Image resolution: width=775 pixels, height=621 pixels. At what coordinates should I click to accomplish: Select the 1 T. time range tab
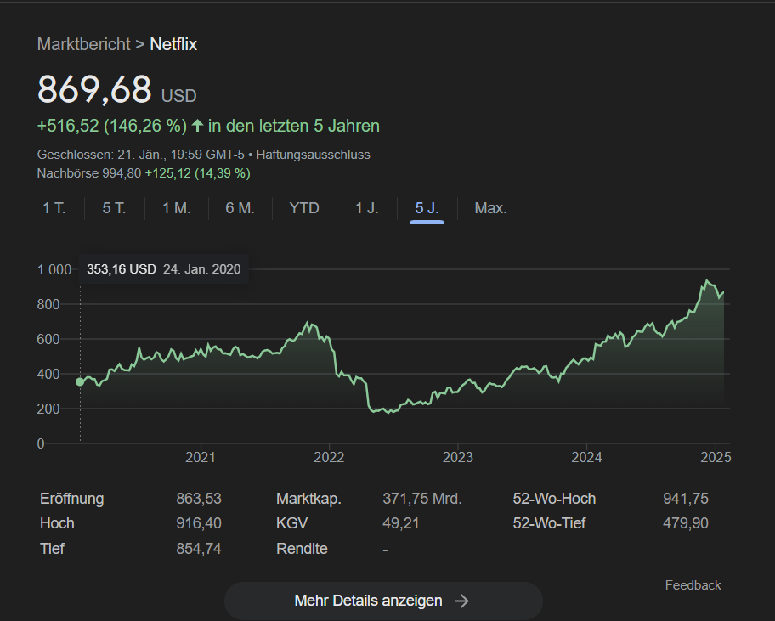click(54, 208)
